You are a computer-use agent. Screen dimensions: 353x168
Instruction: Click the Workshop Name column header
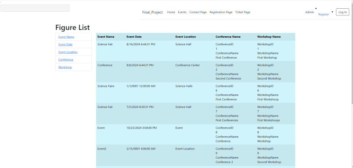(269, 37)
